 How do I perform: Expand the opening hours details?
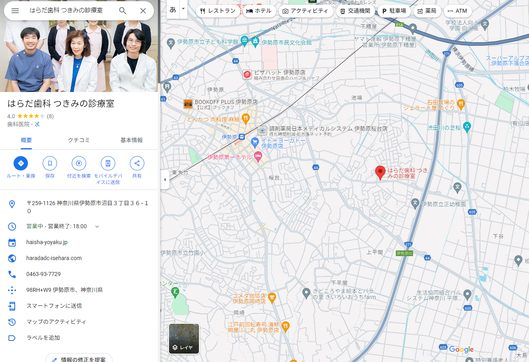coord(97,226)
